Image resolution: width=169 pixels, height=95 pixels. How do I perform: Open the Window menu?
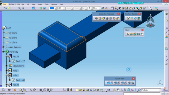click(54, 4)
